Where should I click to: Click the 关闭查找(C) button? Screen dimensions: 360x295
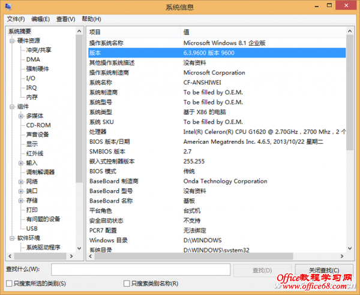tap(324, 270)
